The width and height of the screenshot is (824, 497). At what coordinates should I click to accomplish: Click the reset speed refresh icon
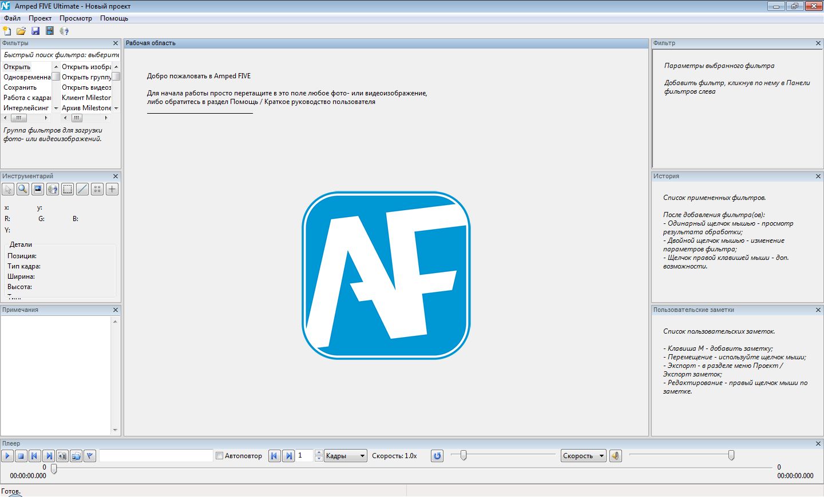(x=437, y=456)
